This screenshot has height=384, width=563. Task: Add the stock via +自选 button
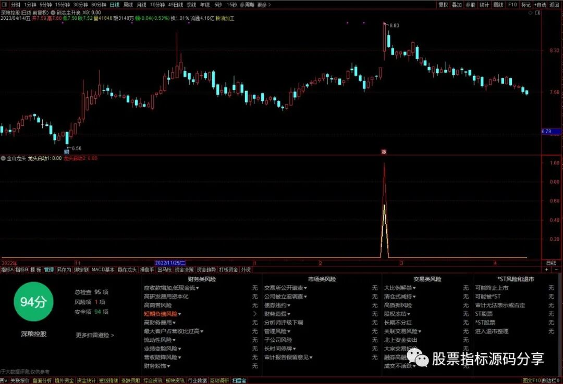click(541, 5)
